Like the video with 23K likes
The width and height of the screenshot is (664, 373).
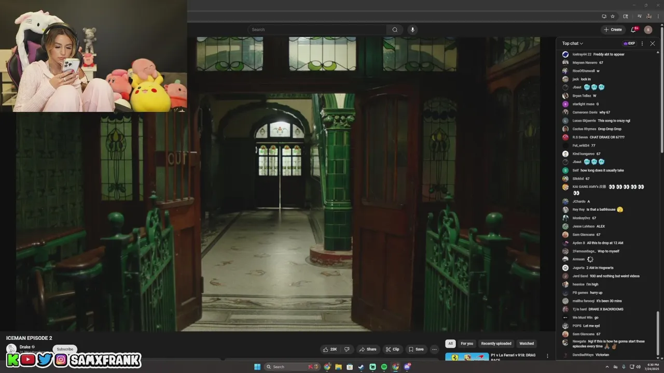pyautogui.click(x=329, y=349)
